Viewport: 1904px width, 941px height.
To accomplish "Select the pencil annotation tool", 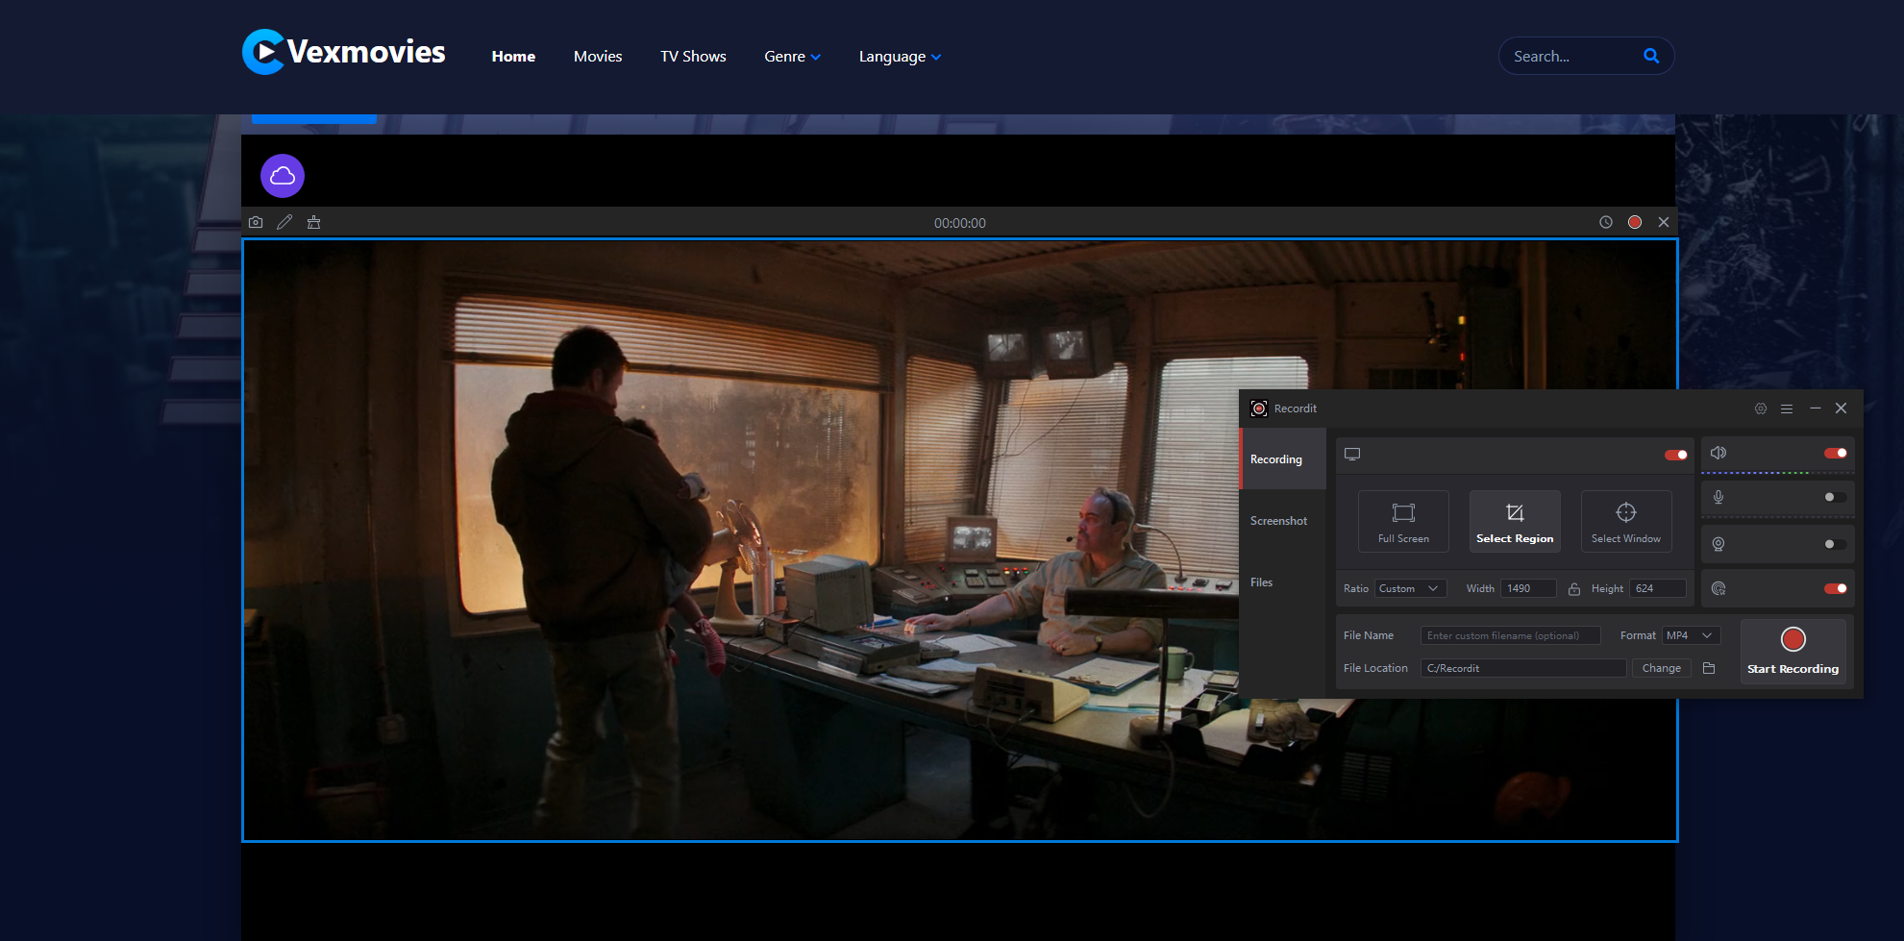I will (x=284, y=222).
